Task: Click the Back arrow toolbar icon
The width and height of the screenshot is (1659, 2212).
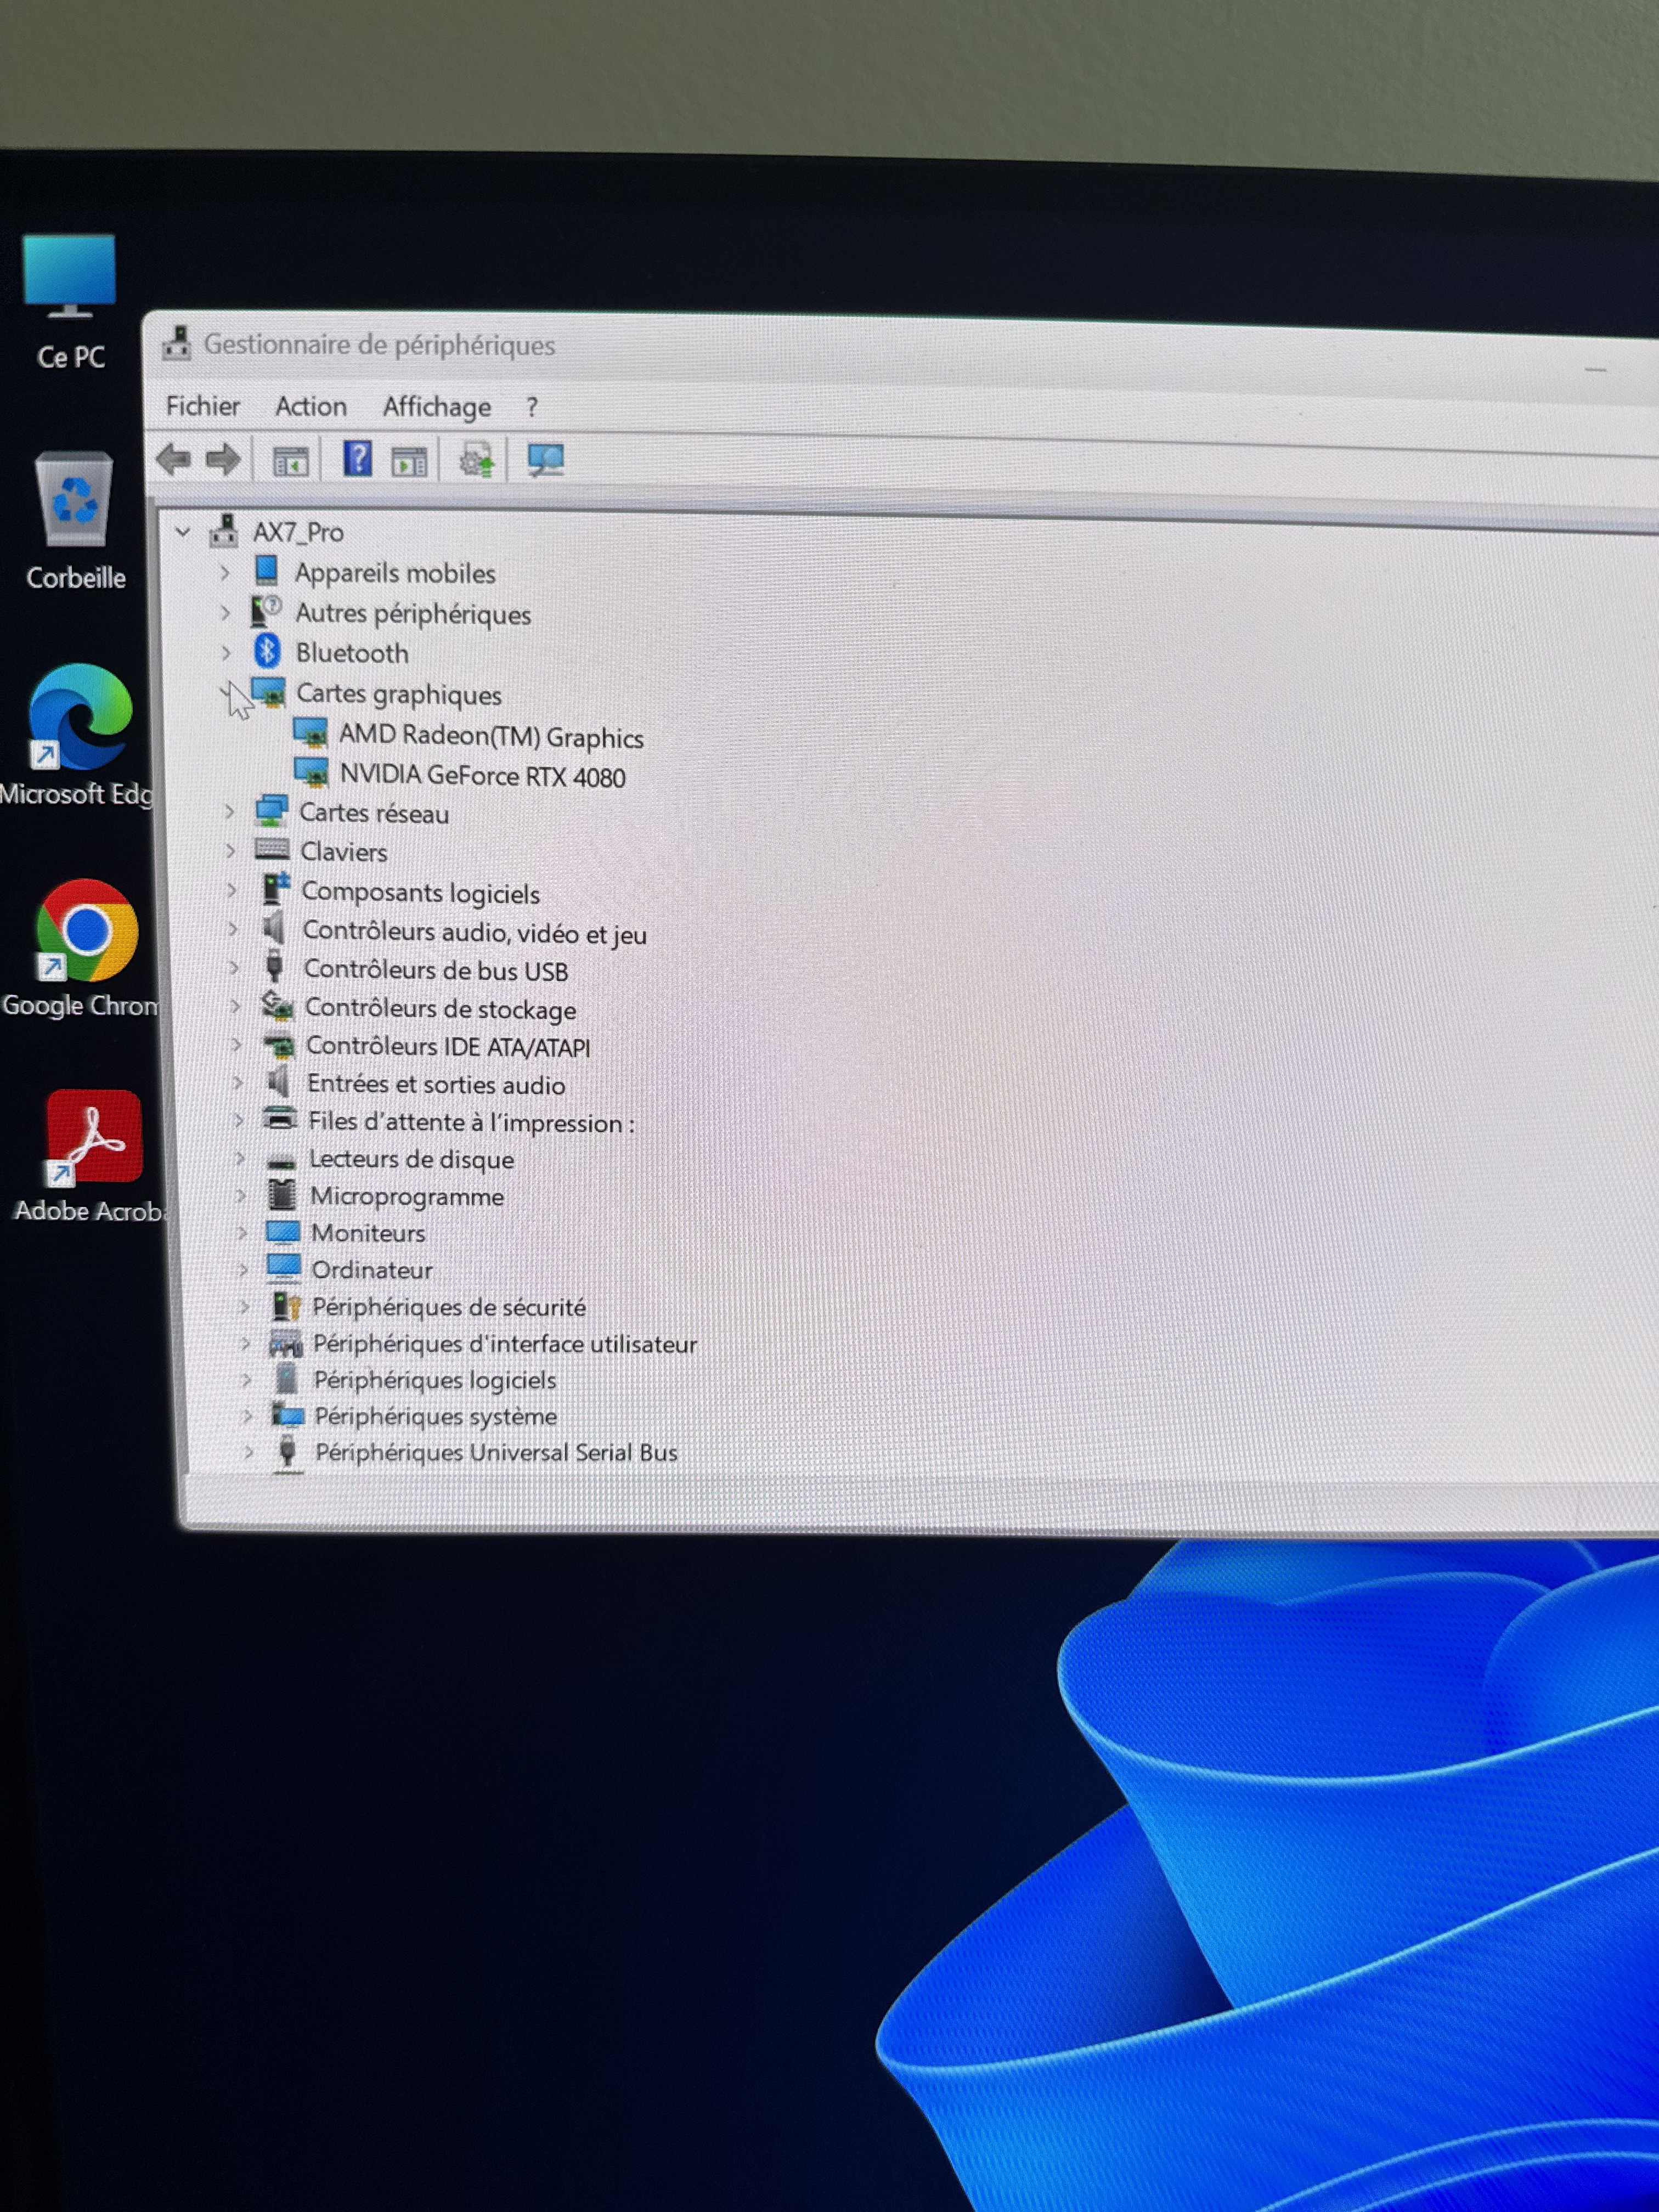Action: pos(174,459)
